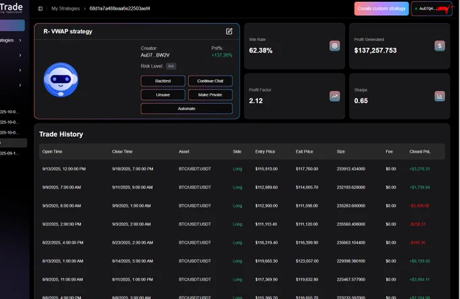This screenshot has width=460, height=299.
Task: Click entry price $116,319.40
Action: pos(267,242)
